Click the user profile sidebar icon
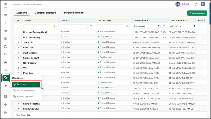The image size is (211, 119). click(x=6, y=23)
